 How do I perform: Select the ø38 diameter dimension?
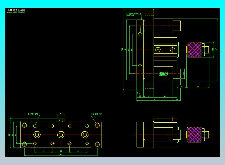(213, 50)
